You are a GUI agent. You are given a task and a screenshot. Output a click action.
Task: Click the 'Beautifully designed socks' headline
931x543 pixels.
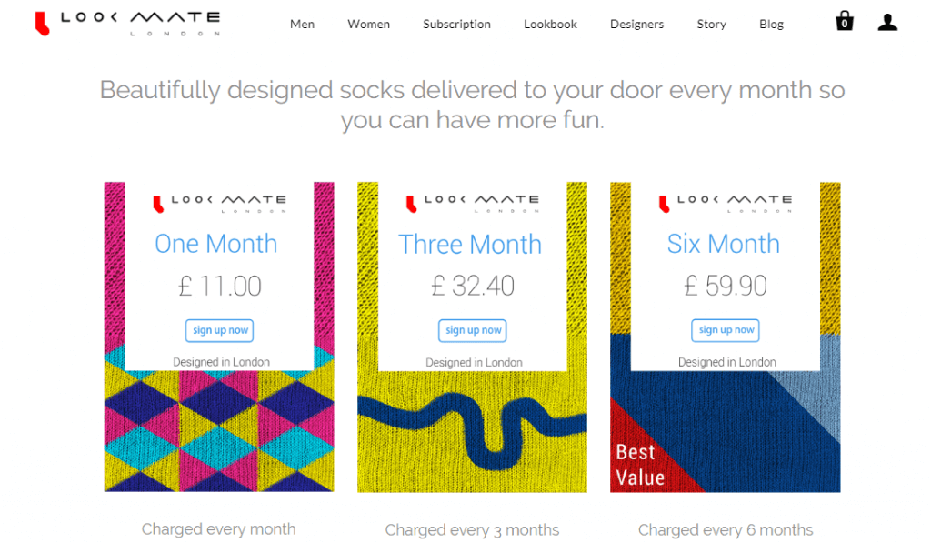(x=472, y=105)
